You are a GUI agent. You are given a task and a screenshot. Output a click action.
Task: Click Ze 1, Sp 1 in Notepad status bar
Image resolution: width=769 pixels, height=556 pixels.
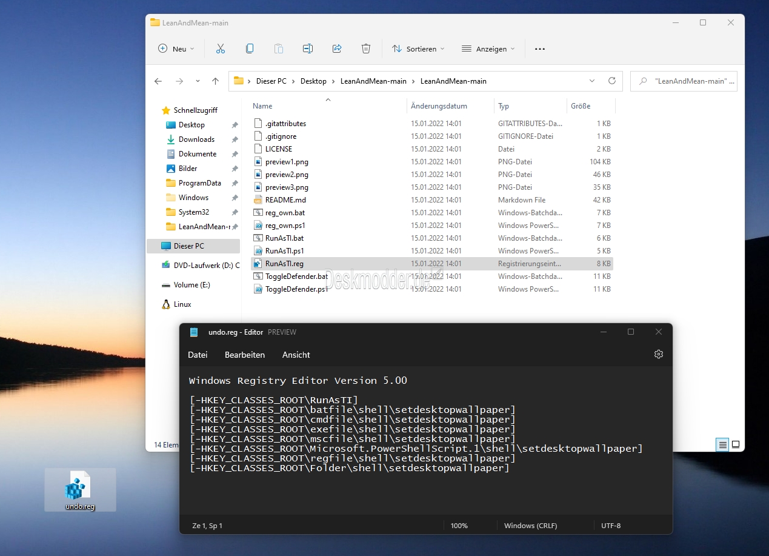[207, 526]
